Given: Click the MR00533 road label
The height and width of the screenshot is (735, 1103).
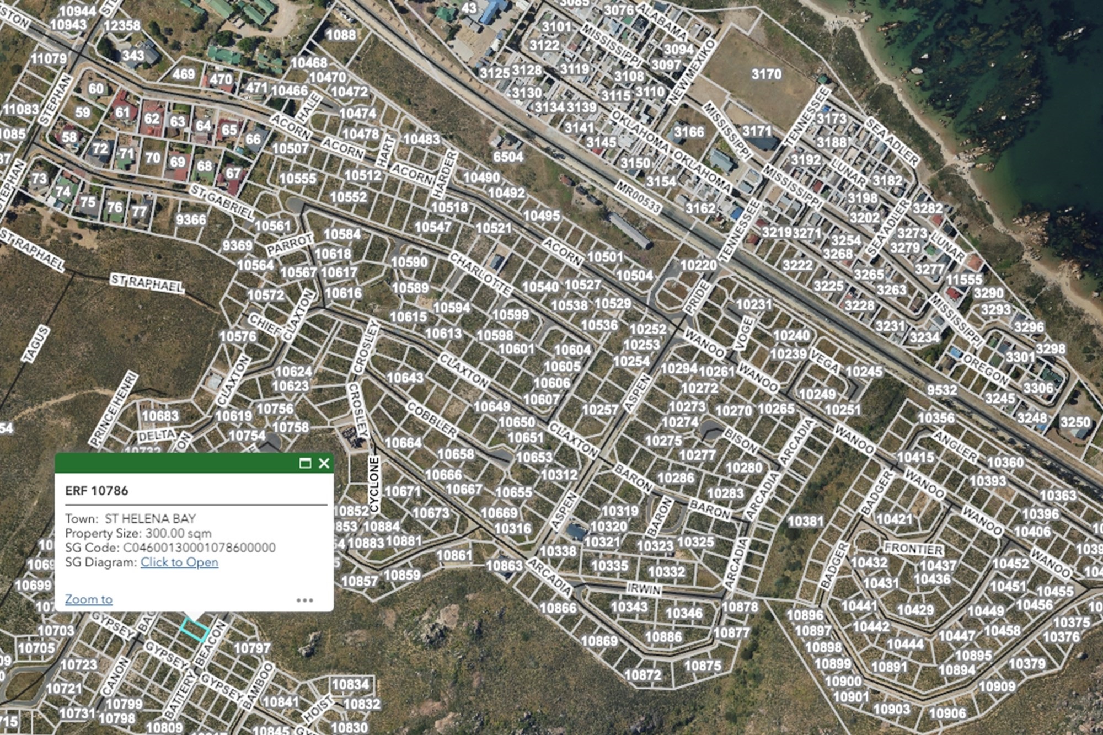Looking at the screenshot, I should (638, 196).
